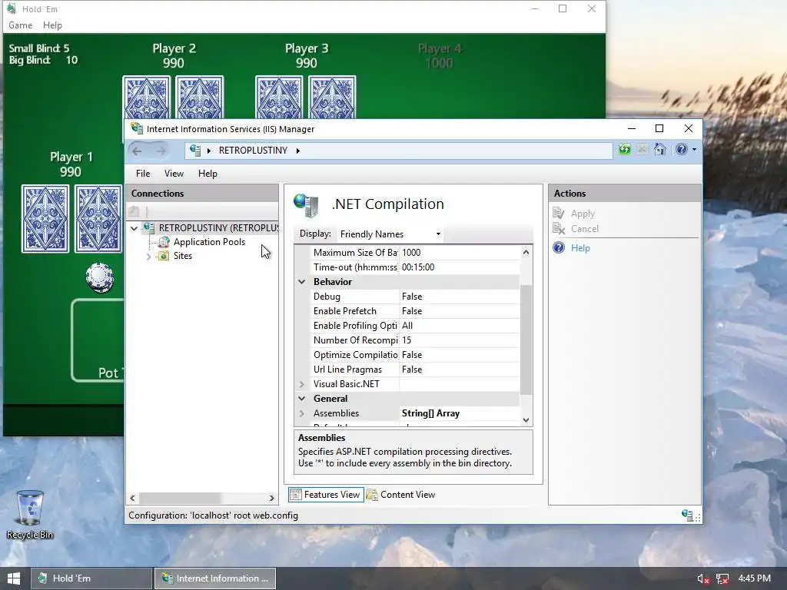
Task: Click the Cancel action link
Action: click(585, 229)
